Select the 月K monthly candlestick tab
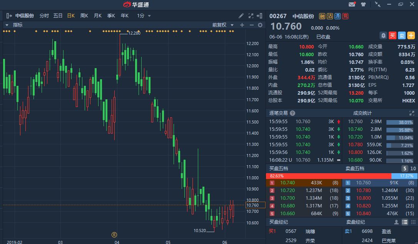Screen dimensions: 418x244 (x=97, y=16)
